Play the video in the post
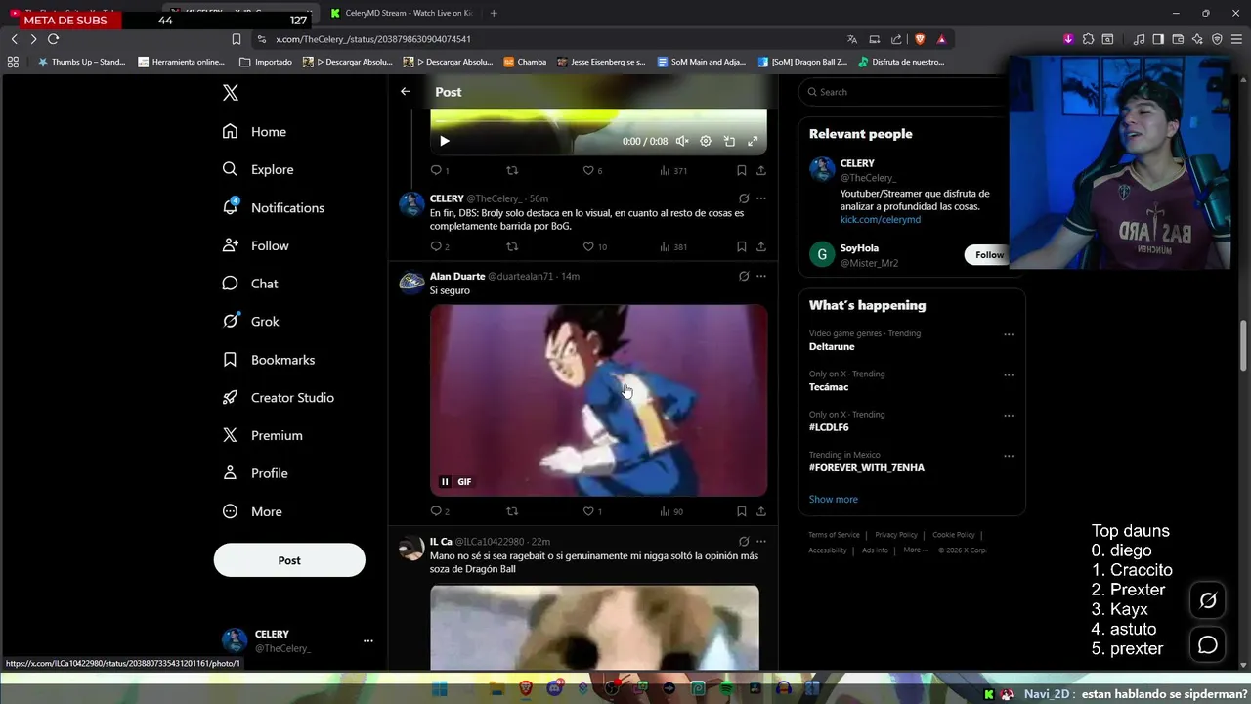 [x=445, y=141]
